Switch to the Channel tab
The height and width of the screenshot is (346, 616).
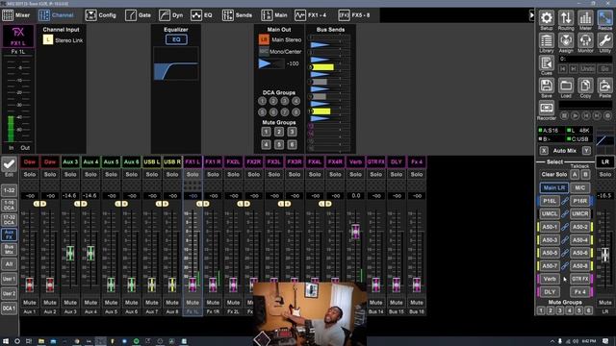tap(56, 15)
